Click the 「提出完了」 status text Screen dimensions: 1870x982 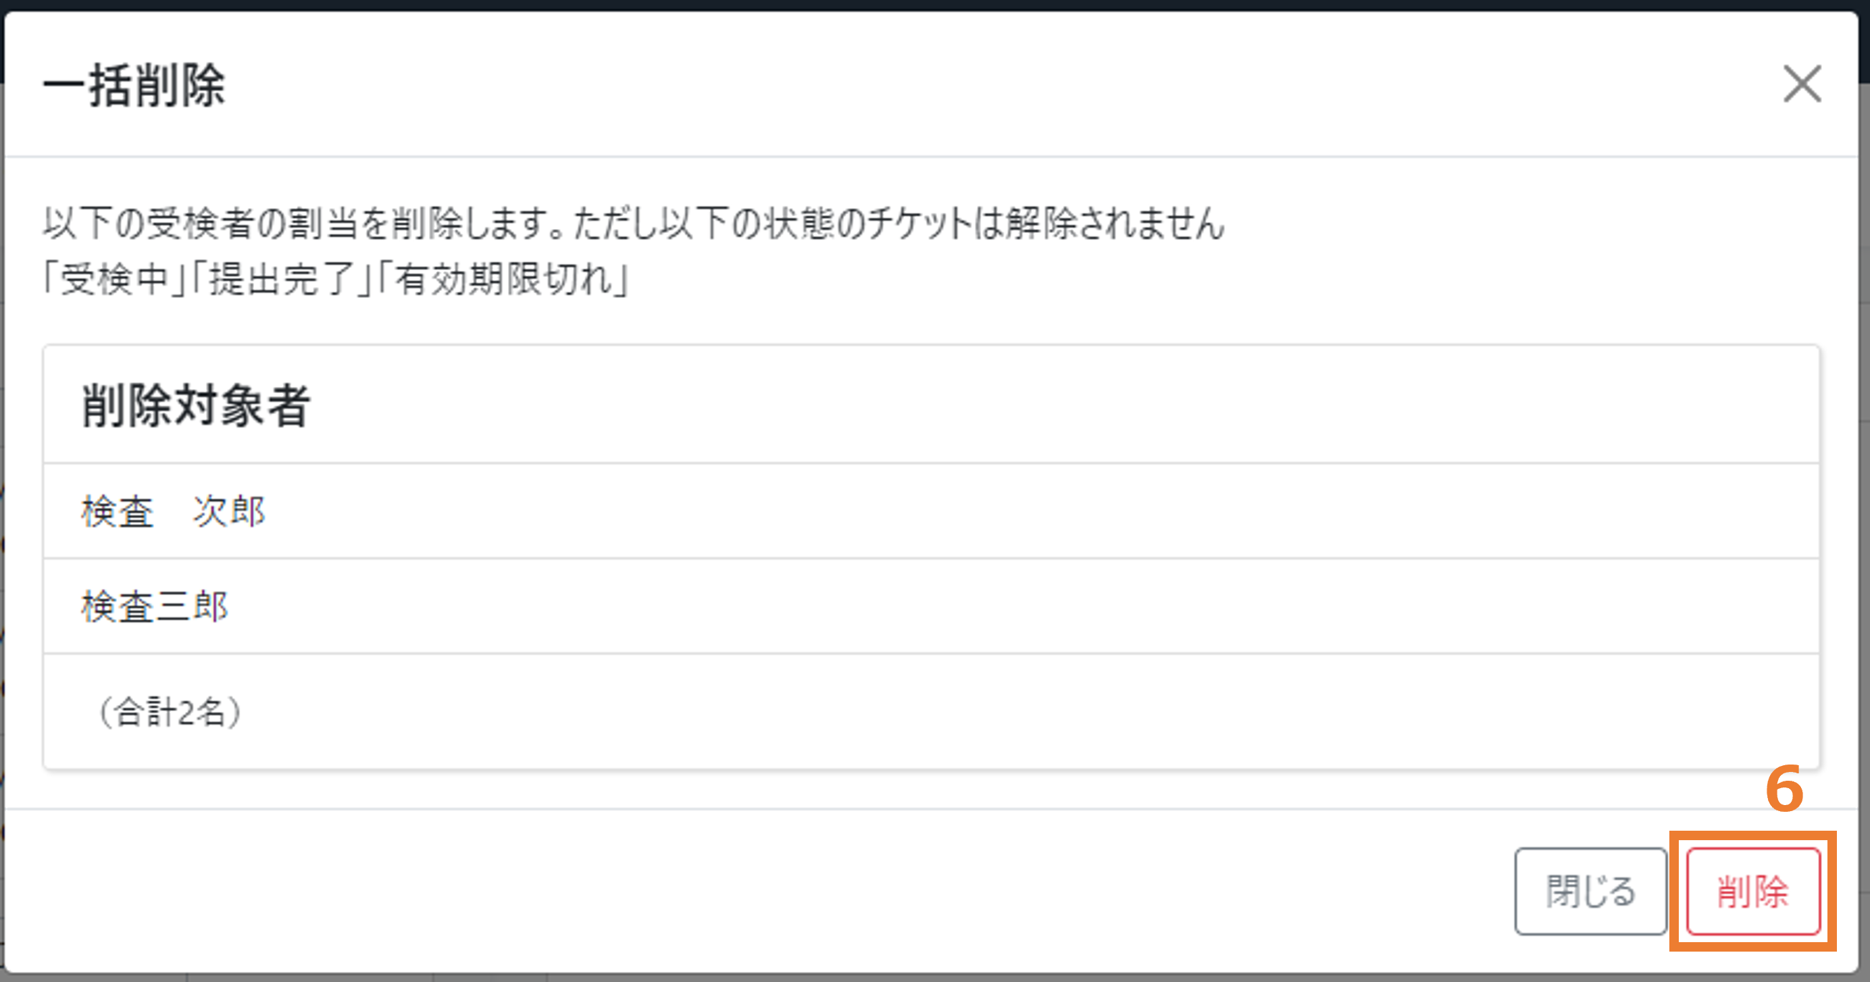282,280
